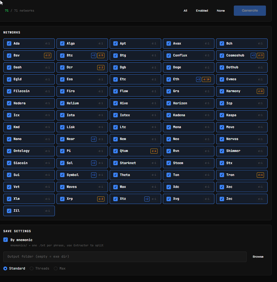Toggle the Starknet network checkbox

point(116,163)
